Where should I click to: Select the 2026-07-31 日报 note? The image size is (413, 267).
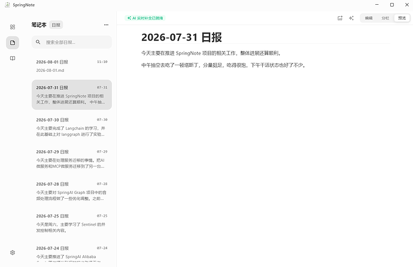72,95
